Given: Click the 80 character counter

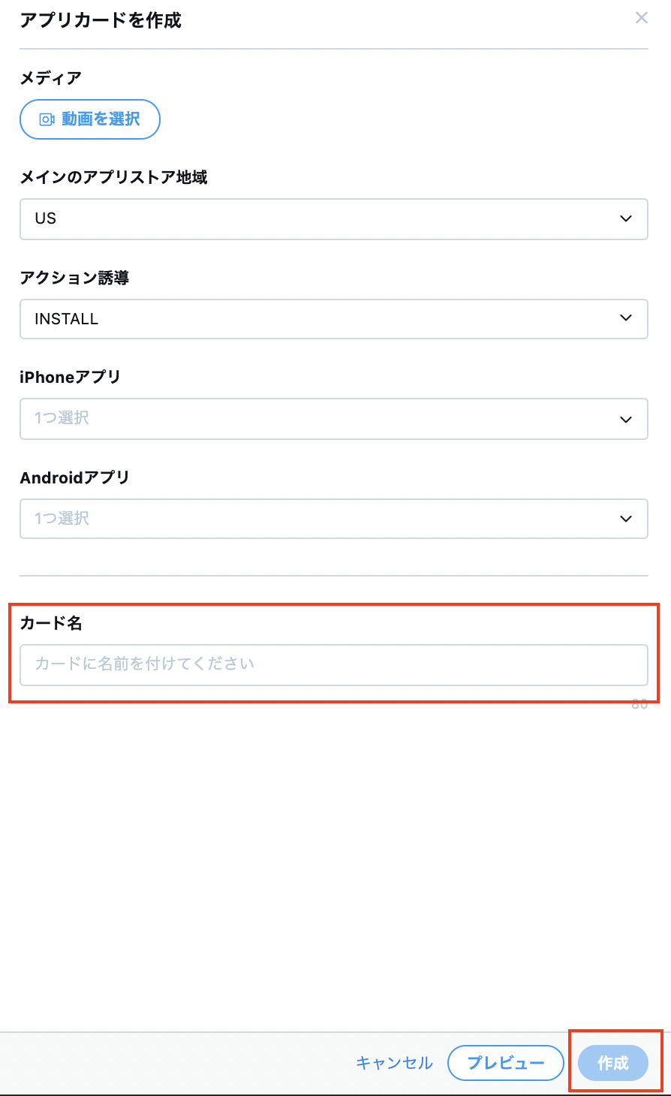Looking at the screenshot, I should click(x=639, y=704).
